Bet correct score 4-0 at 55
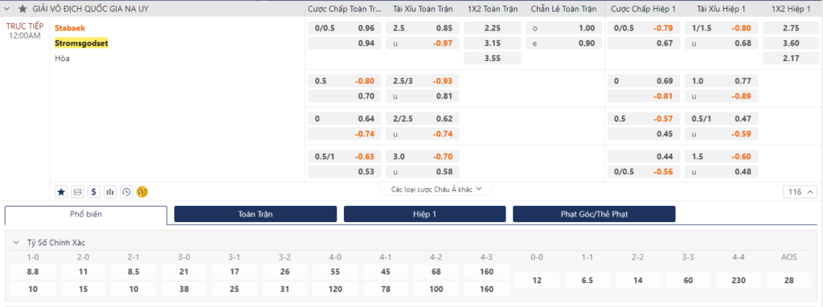Viewport: 823px width, 307px height. tap(335, 272)
